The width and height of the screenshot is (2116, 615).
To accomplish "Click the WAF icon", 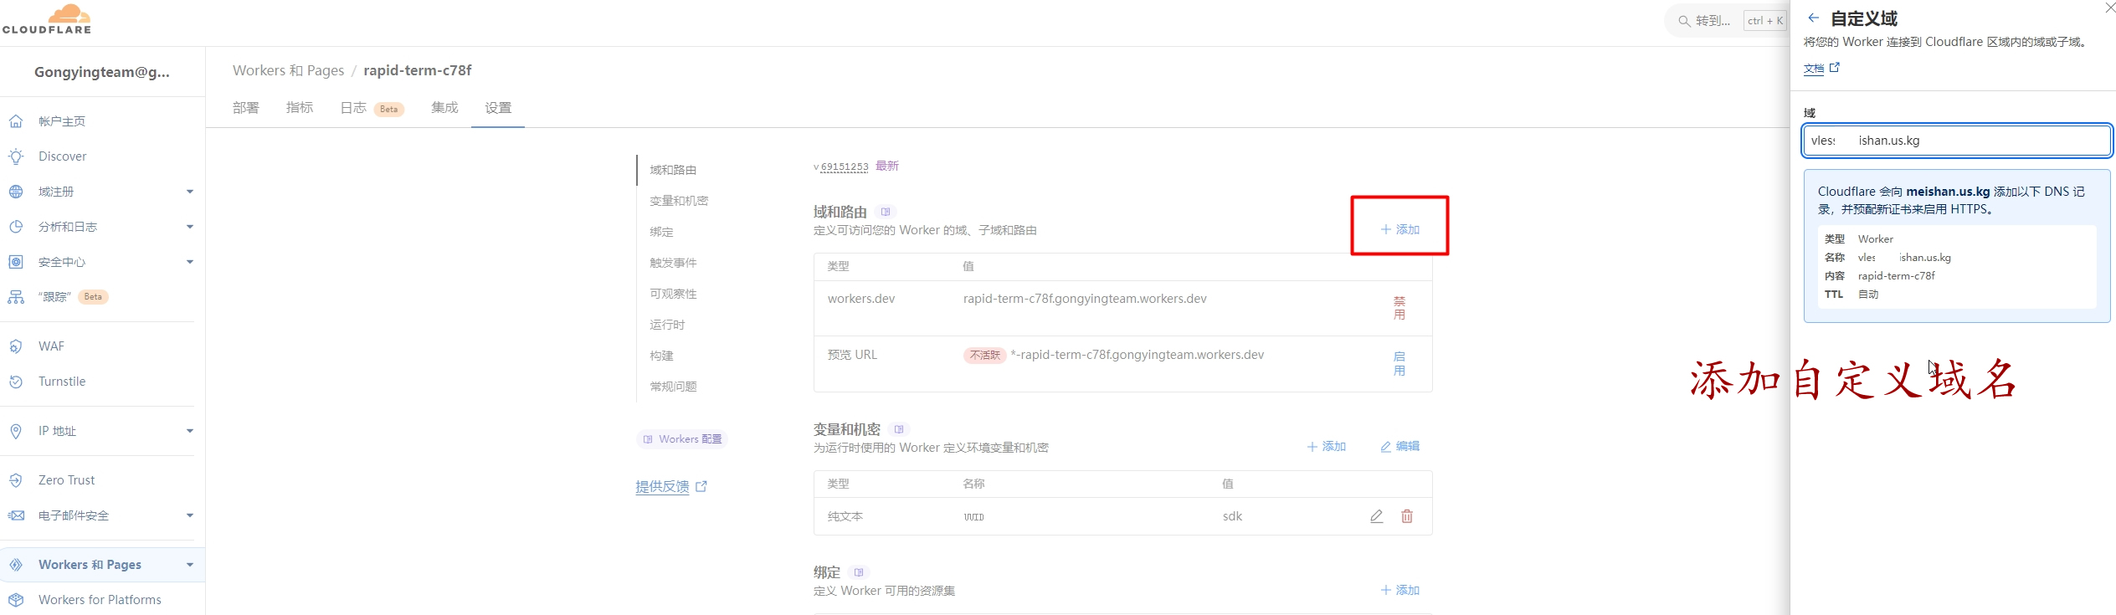I will coord(16,346).
